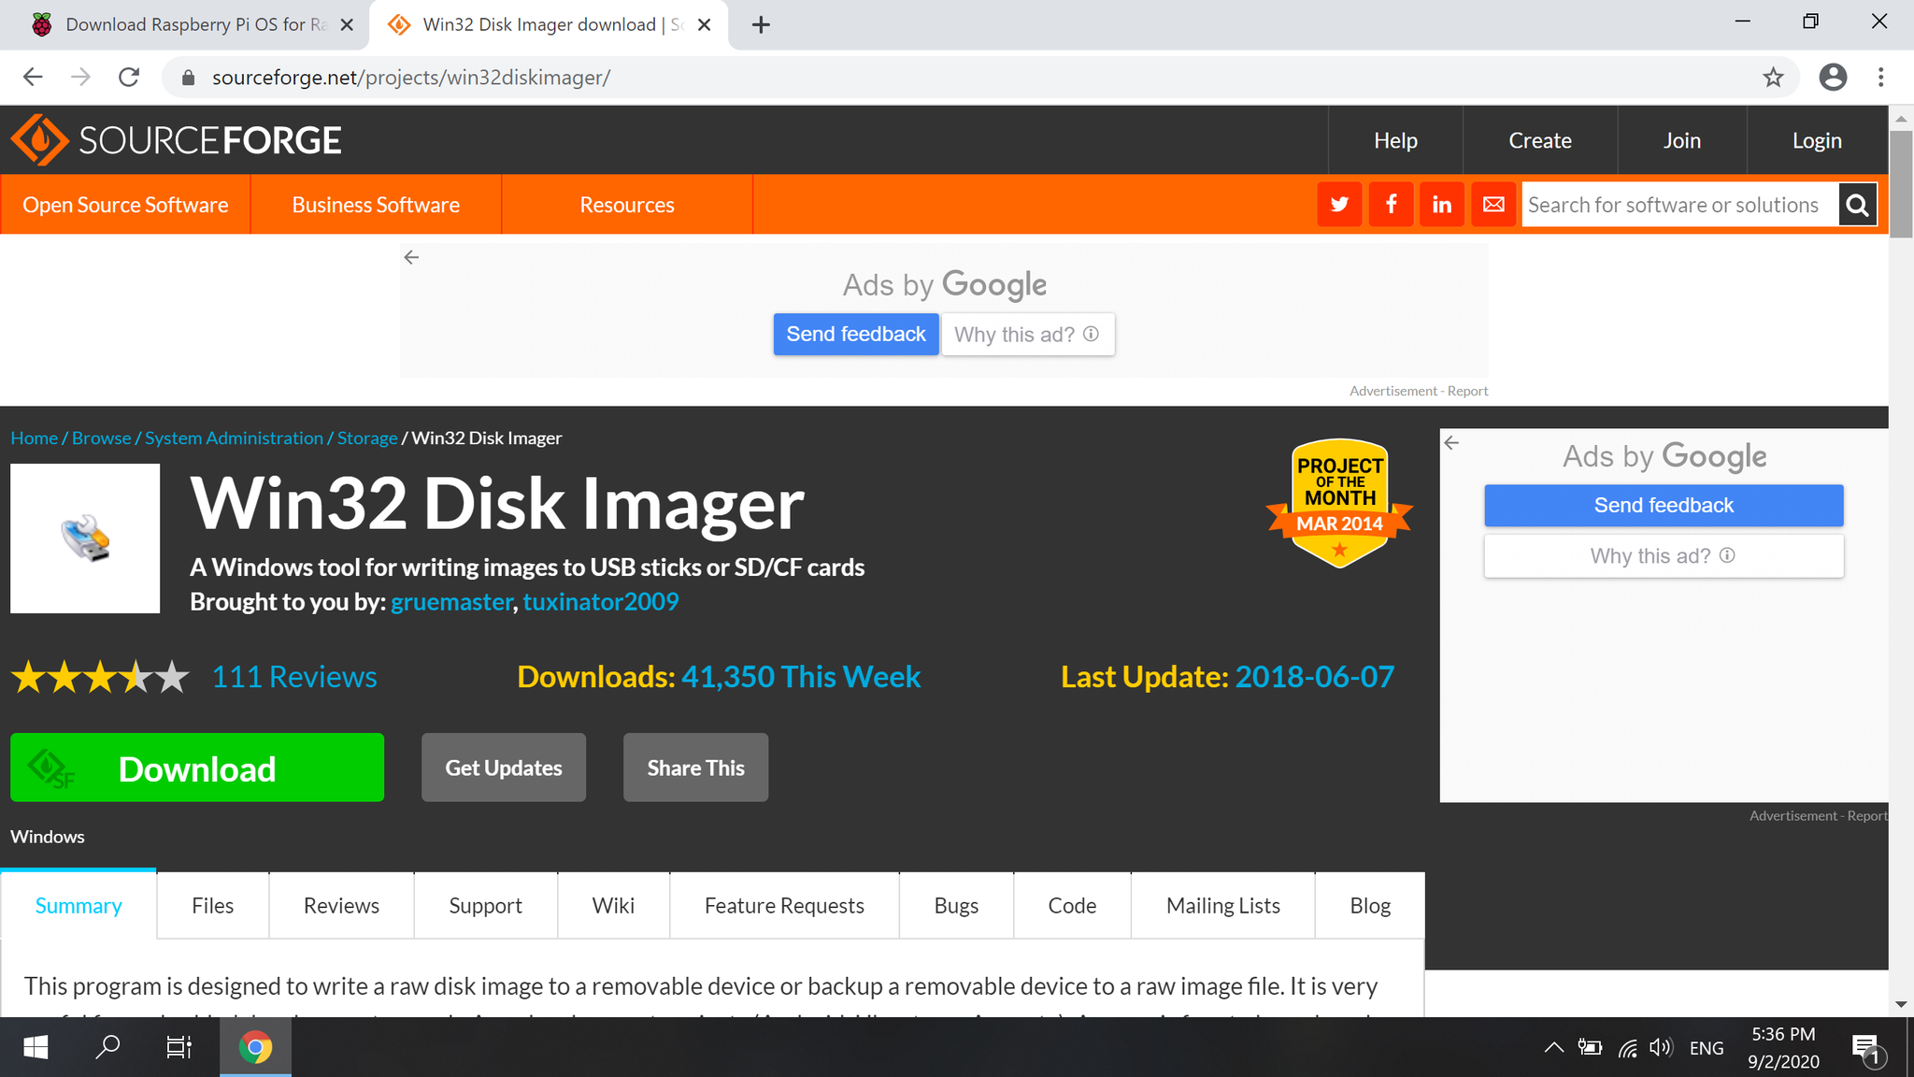1914x1077 pixels.
Task: Click Why this ad in sidebar
Action: (x=1664, y=556)
